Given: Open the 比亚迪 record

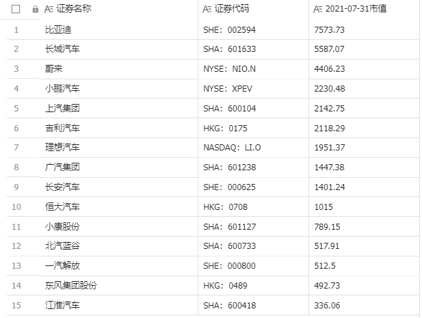Looking at the screenshot, I should 57,30.
